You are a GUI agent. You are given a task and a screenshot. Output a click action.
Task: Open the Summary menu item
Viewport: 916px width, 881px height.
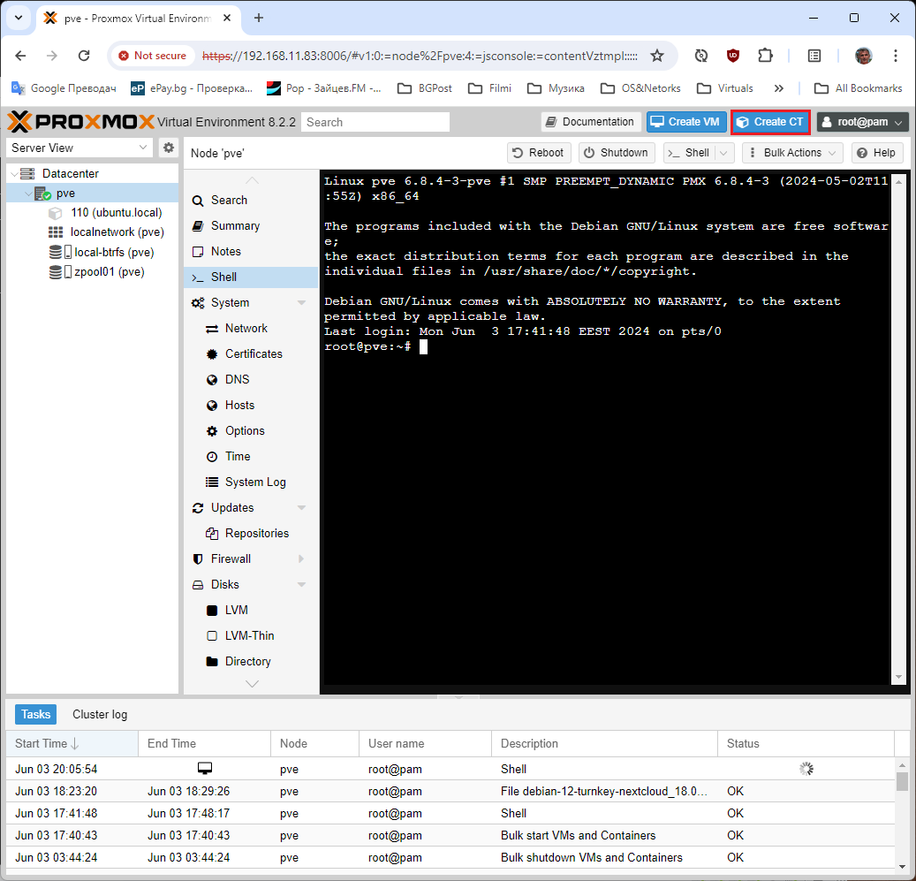[x=251, y=226]
